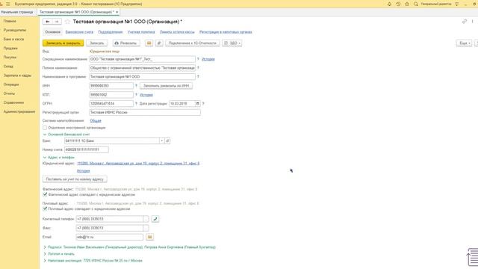Open notifications bell in title bar
478x269 pixels.
389,4
